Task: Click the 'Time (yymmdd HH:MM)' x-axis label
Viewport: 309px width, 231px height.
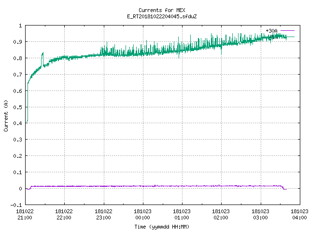Action: pyautogui.click(x=162, y=227)
